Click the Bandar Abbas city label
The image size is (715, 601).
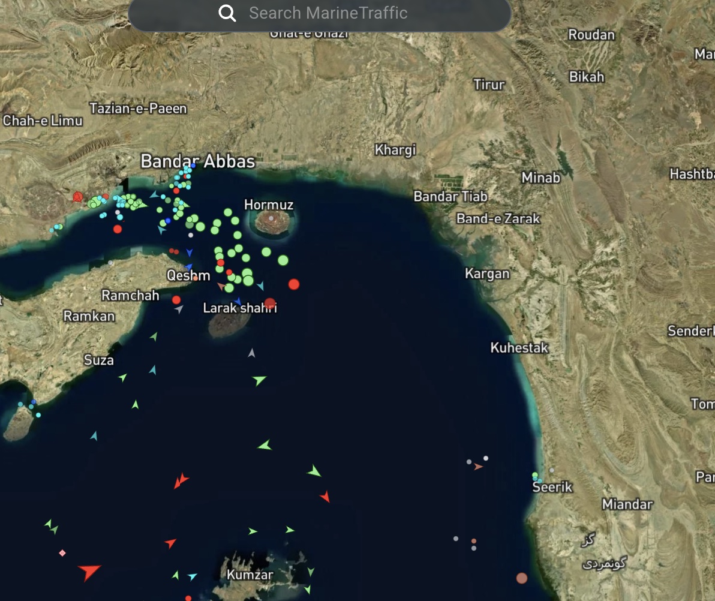[x=198, y=161]
